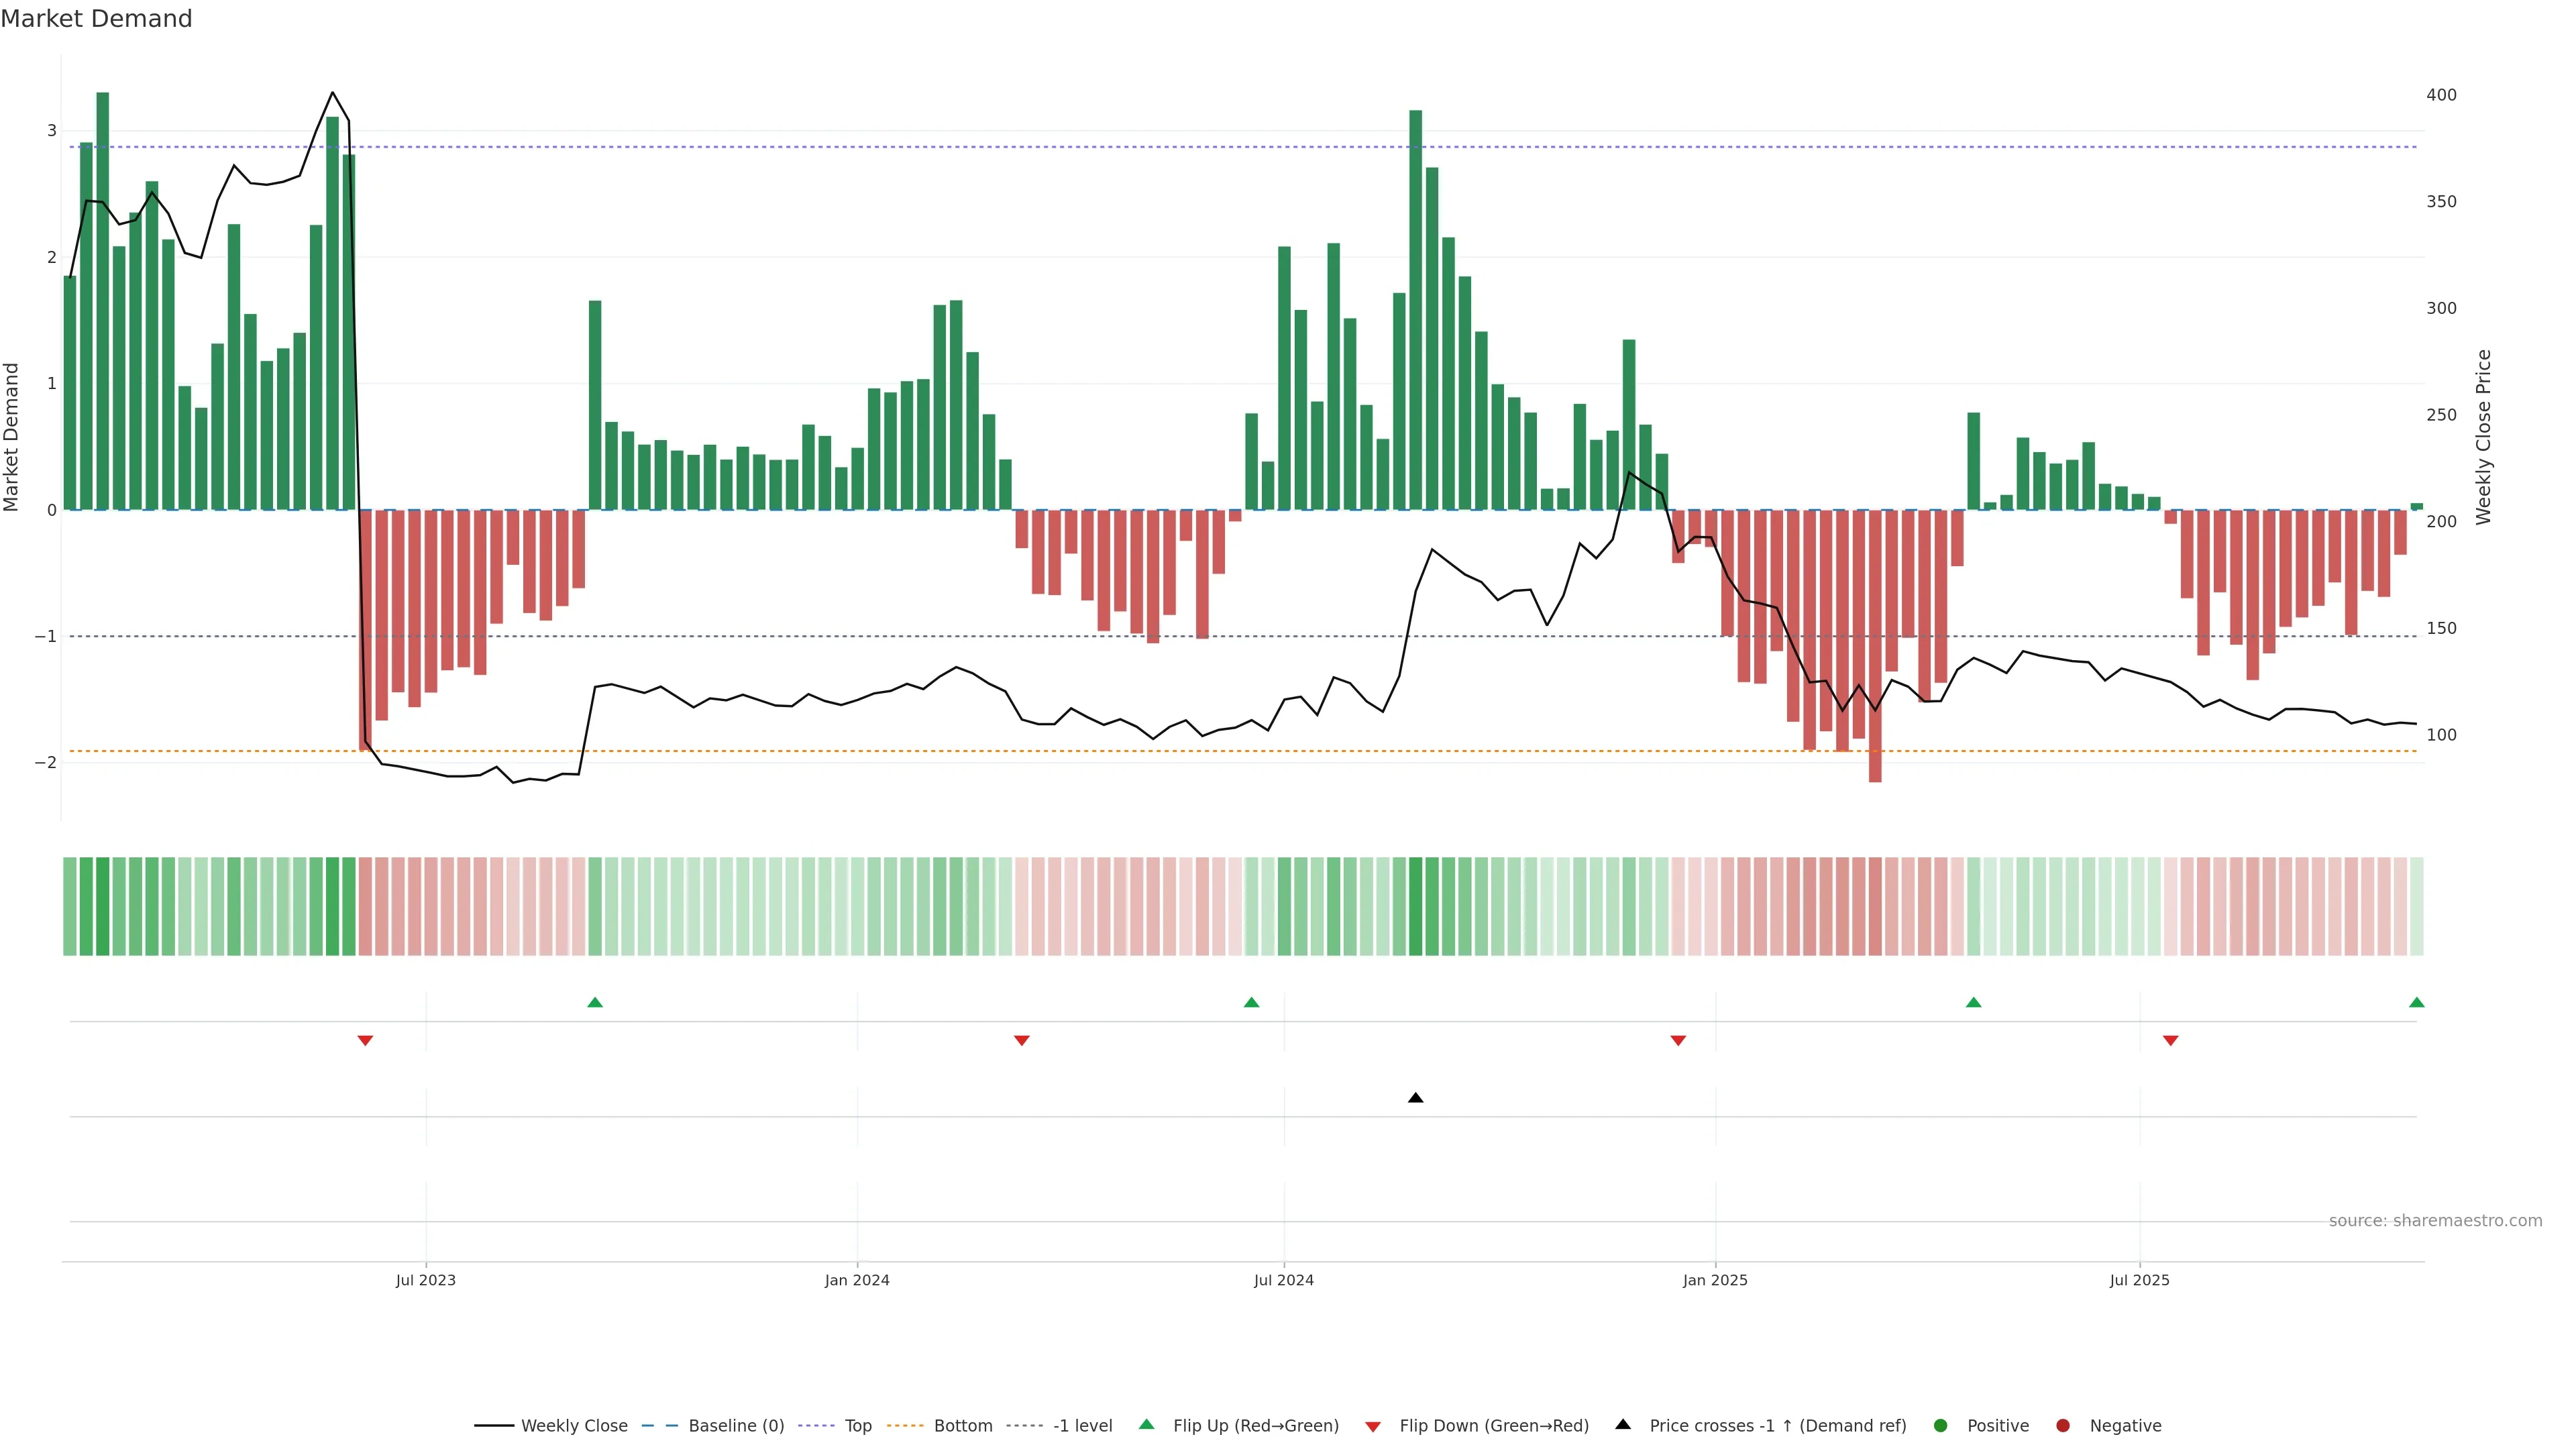Image resolution: width=2576 pixels, height=1449 pixels.
Task: Click the first red Flip Down triangle marker
Action: coord(365,1041)
